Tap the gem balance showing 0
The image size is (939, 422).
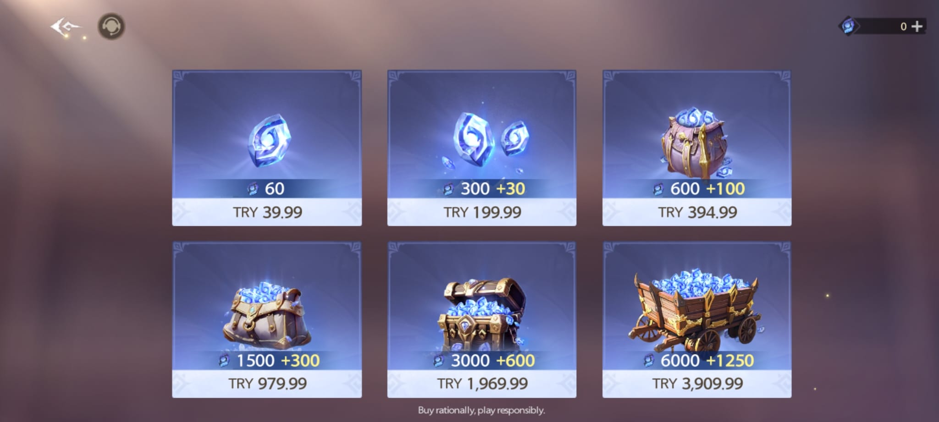pos(903,27)
